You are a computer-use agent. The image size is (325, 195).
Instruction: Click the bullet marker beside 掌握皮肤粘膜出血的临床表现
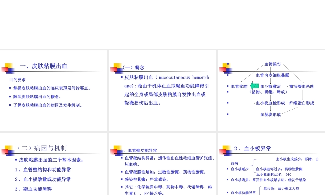tap(10, 88)
